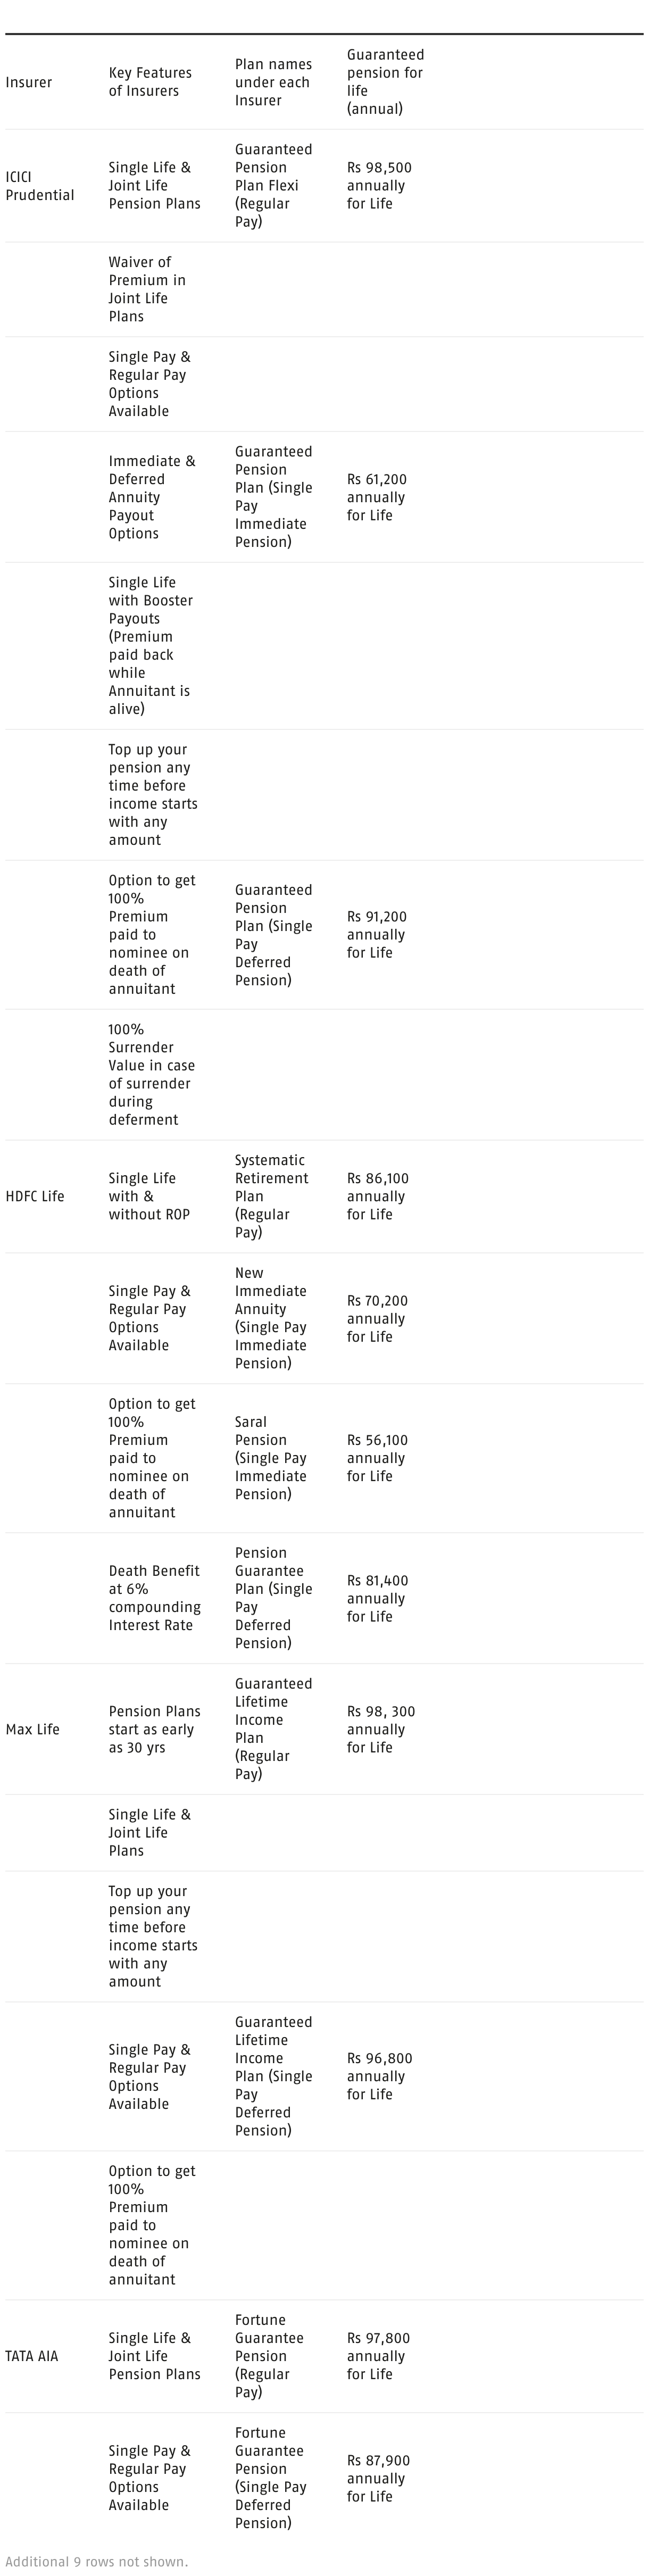
Task: Click the Plan names under each Insurer header
Action: point(273,82)
